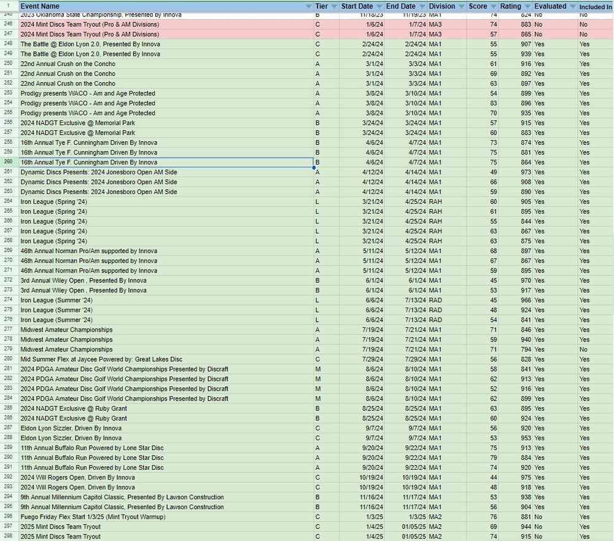Select row header number 260
The width and height of the screenshot is (614, 541).
pyautogui.click(x=8, y=162)
